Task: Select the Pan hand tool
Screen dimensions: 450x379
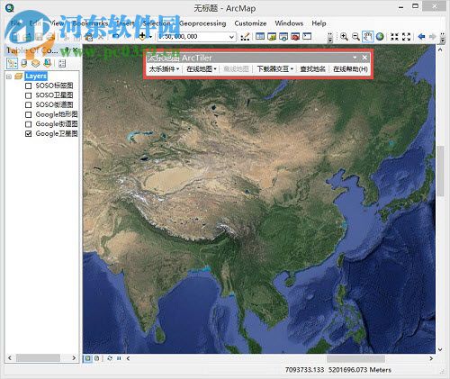Action: [x=367, y=37]
